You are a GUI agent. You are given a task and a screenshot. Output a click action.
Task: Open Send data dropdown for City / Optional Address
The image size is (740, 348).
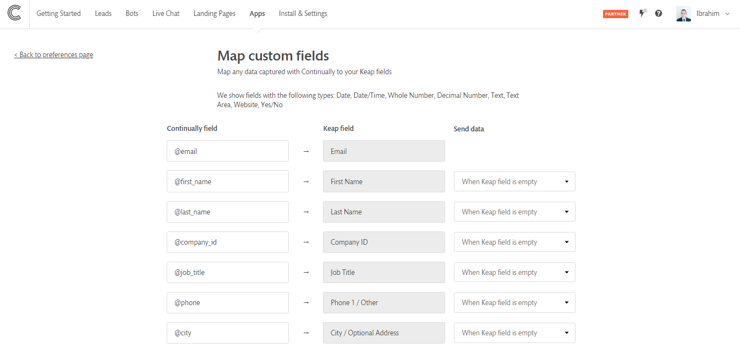coord(514,333)
